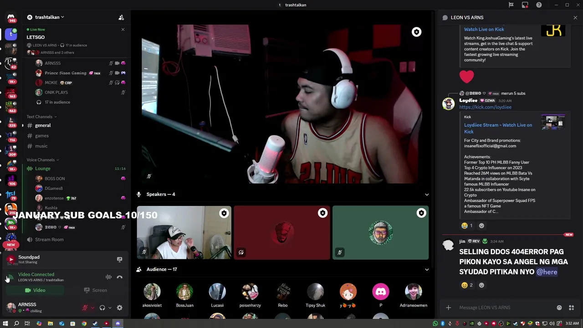Unmute the red microphone toggle
583x328 pixels.
(x=85, y=308)
